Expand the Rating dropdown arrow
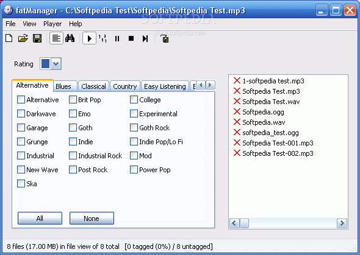This screenshot has width=360, height=255. 56,64
